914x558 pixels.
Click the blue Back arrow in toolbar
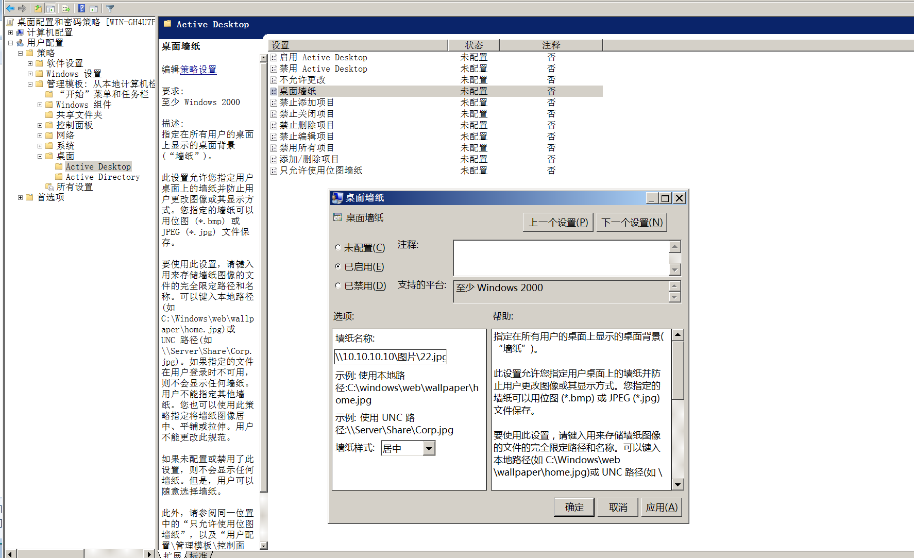coord(10,8)
